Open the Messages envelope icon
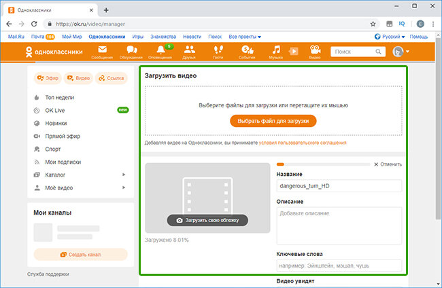Image resolution: width=442 pixels, height=288 pixels. point(102,50)
